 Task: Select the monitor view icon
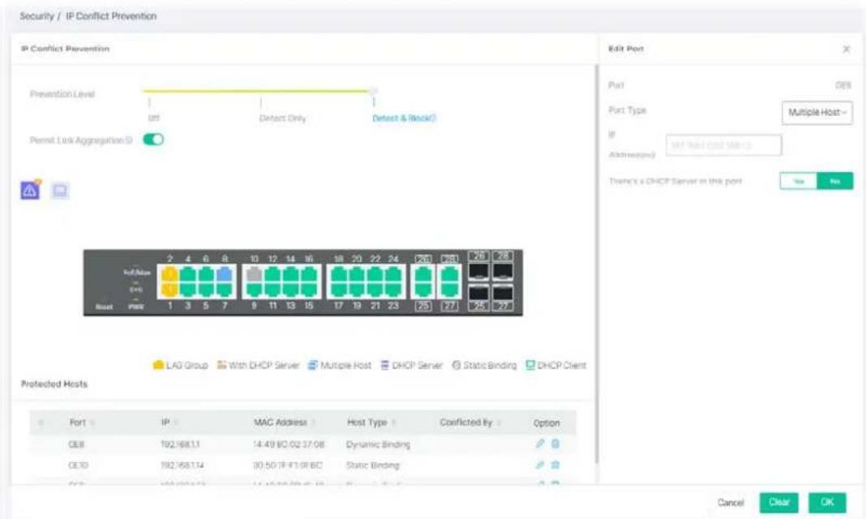[x=60, y=191]
